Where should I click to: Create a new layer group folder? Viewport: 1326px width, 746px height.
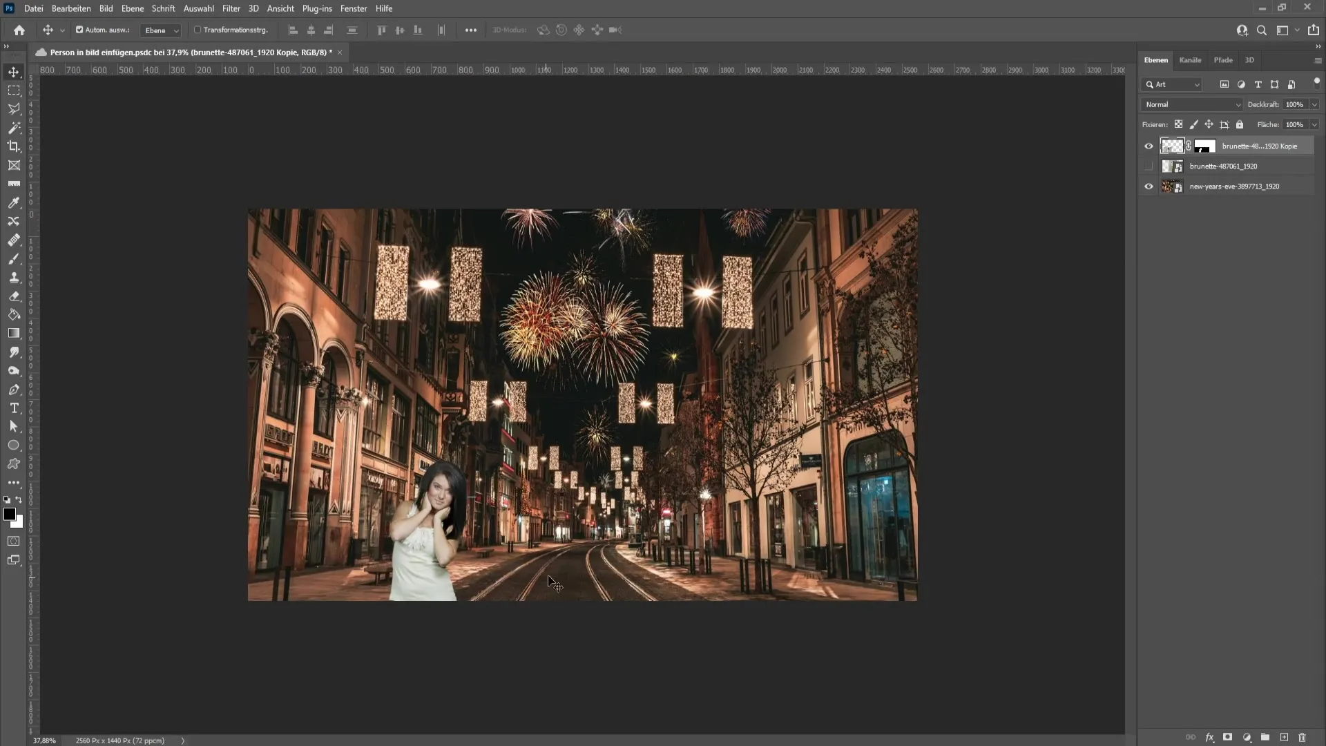pyautogui.click(x=1265, y=737)
